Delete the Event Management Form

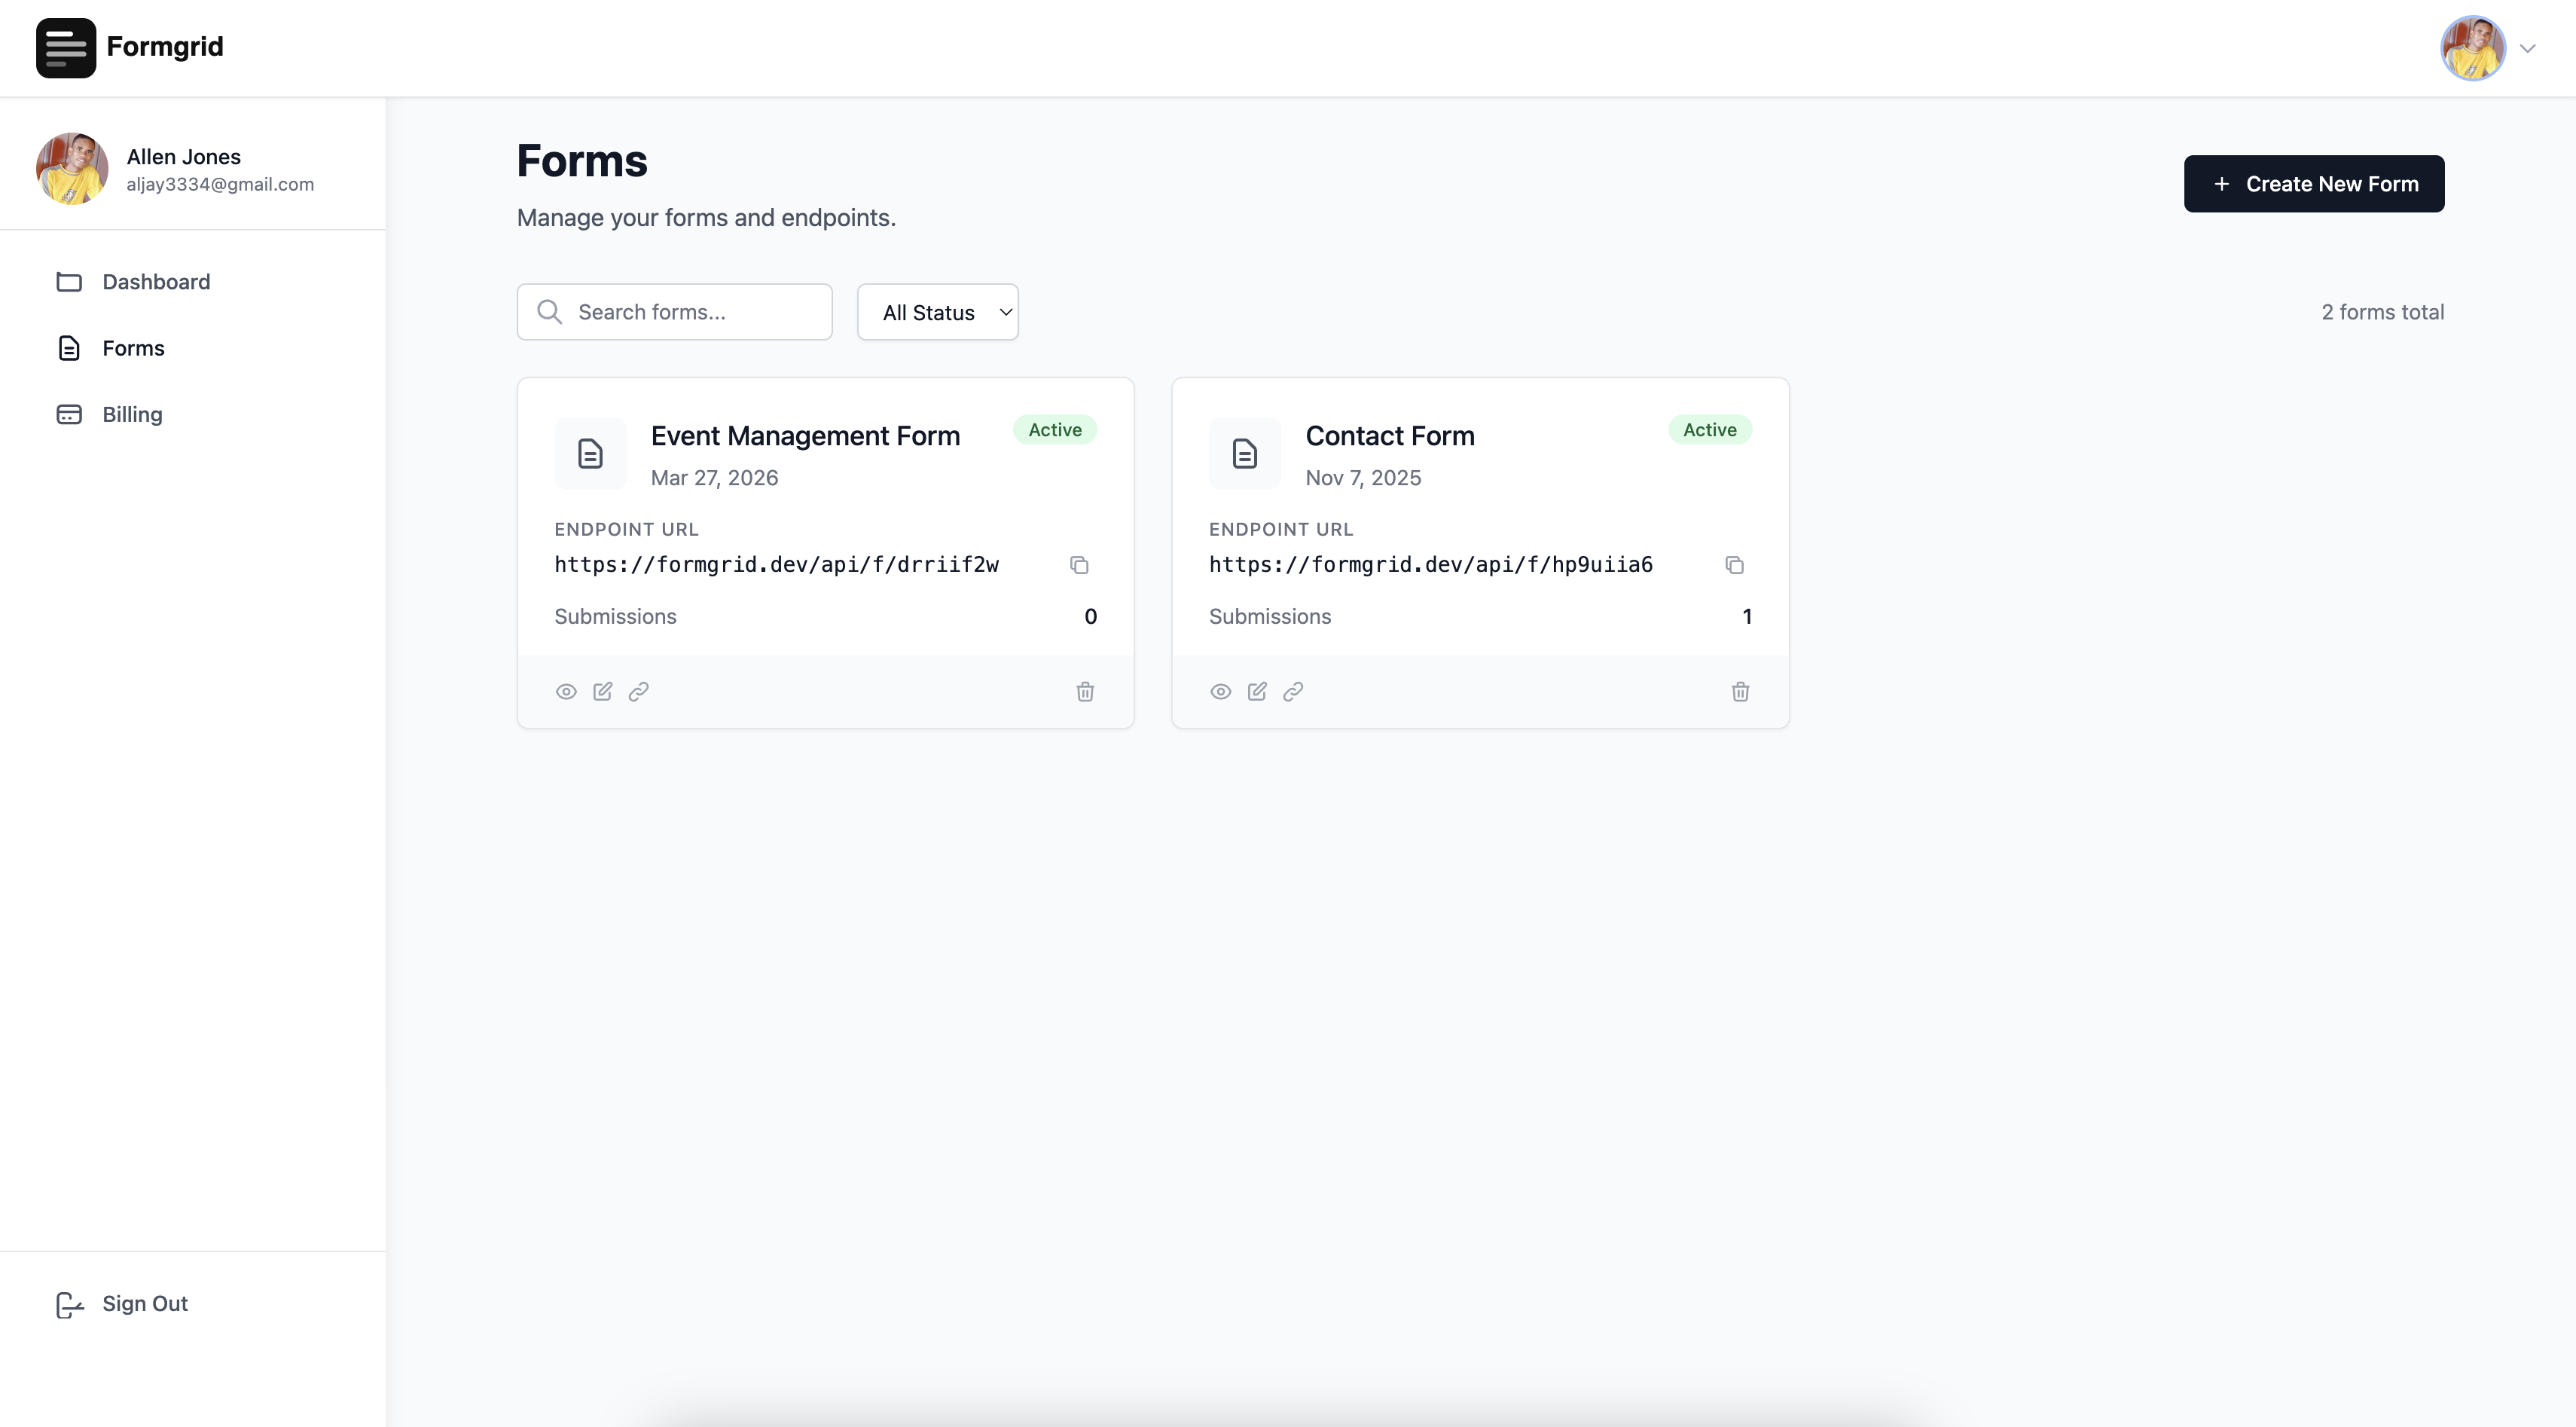tap(1085, 692)
